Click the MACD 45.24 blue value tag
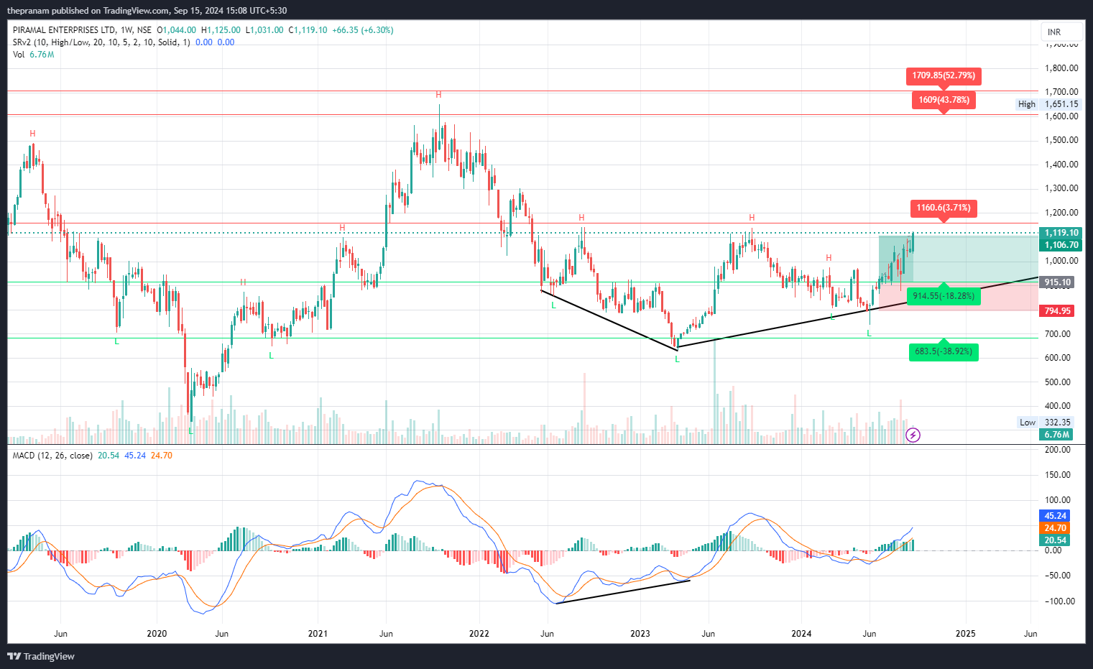Viewport: 1093px width, 669px height. [1055, 516]
